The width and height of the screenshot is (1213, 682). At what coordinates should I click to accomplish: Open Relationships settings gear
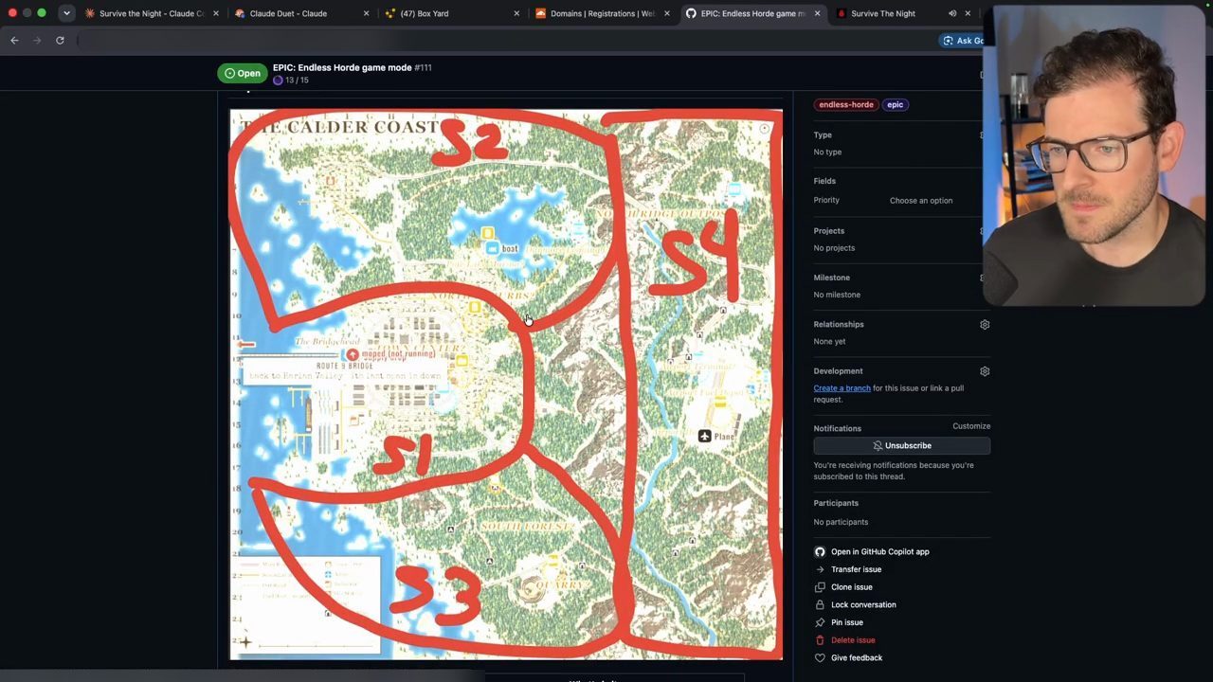pos(985,325)
